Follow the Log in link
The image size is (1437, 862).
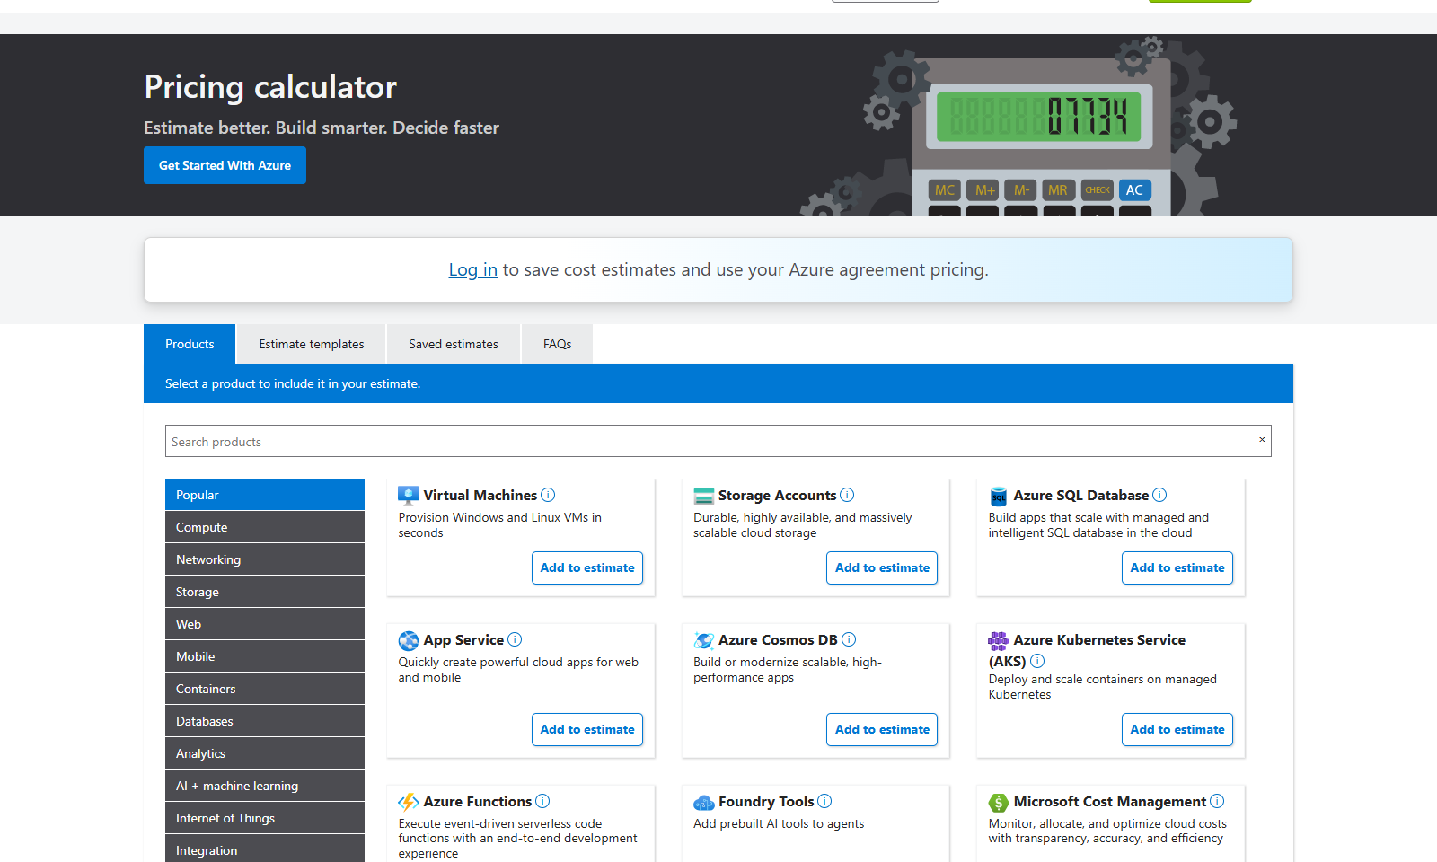pos(472,269)
